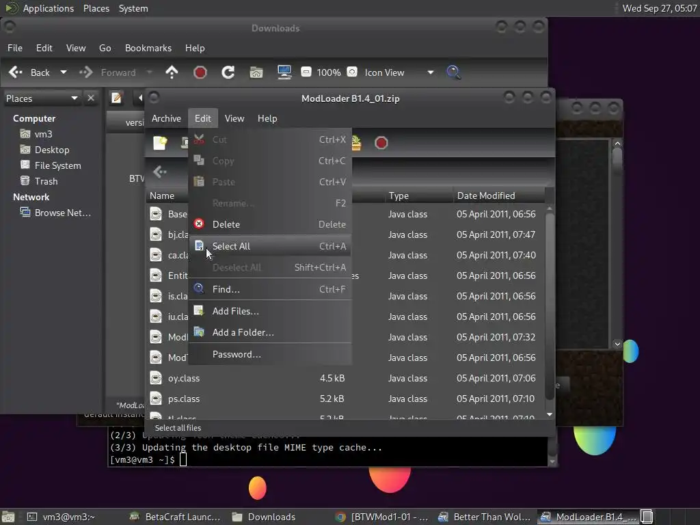Select Desktop in Places sidebar
The image size is (700, 525).
[52, 150]
